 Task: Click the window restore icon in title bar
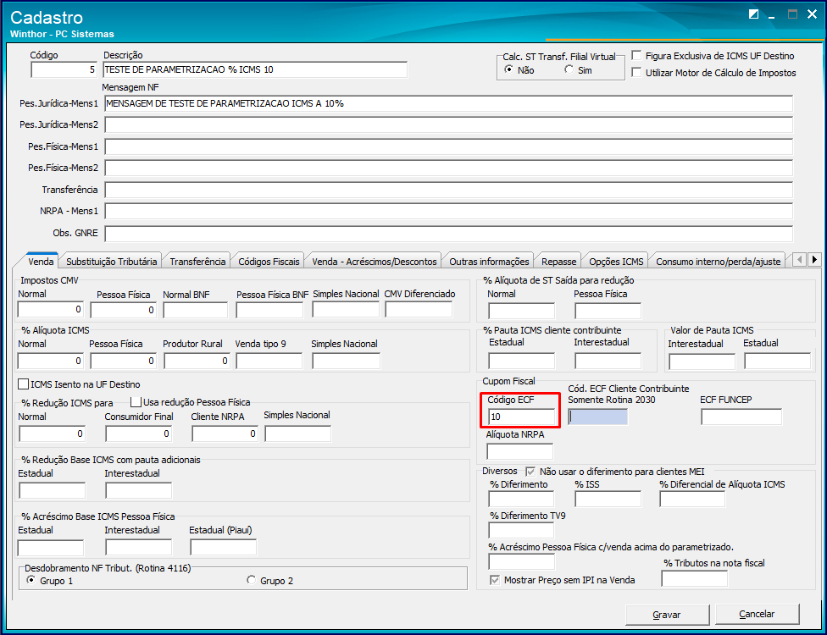[753, 14]
